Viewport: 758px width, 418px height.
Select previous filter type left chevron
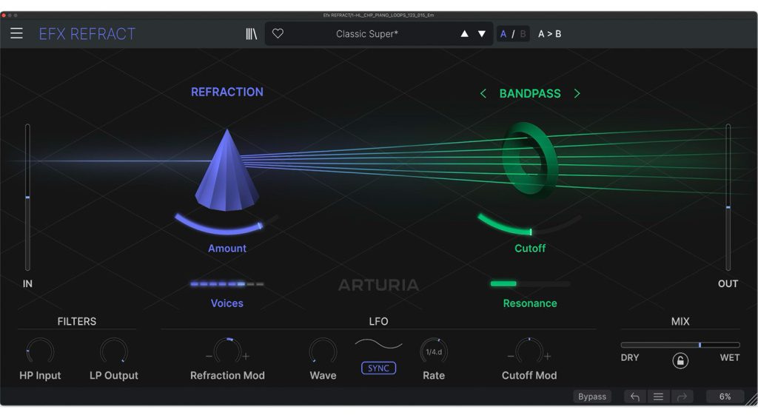[x=483, y=93]
